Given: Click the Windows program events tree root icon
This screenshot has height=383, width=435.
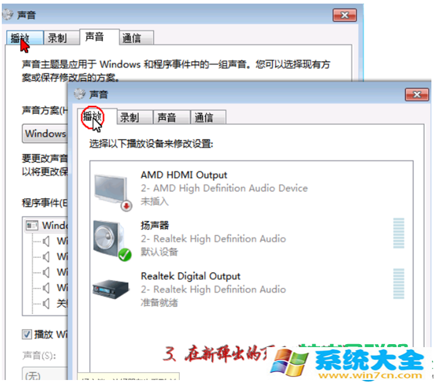Looking at the screenshot, I should (x=32, y=226).
